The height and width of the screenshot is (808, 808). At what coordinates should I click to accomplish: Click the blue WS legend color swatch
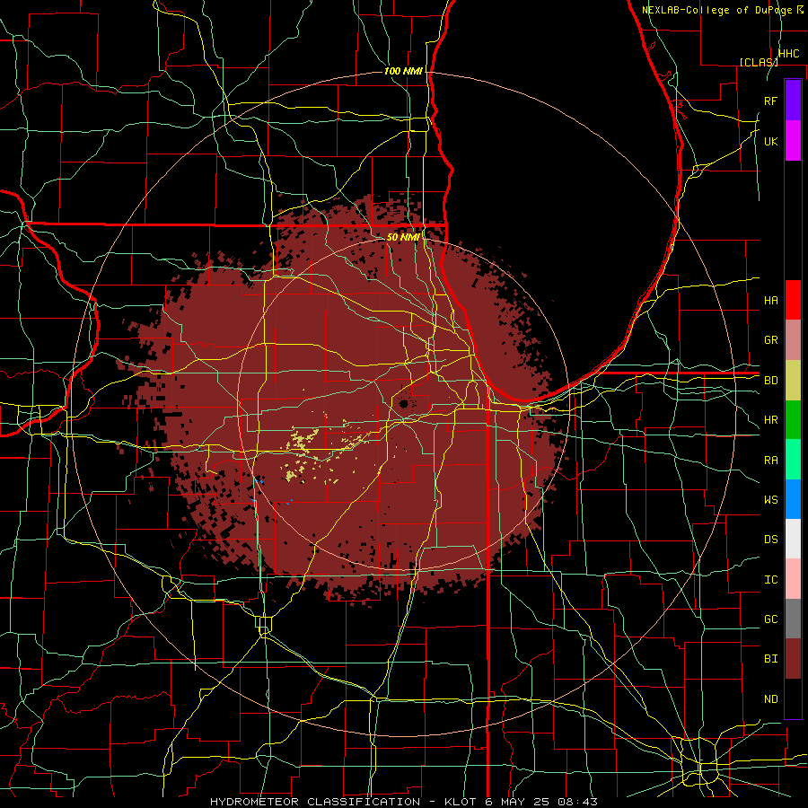[793, 499]
